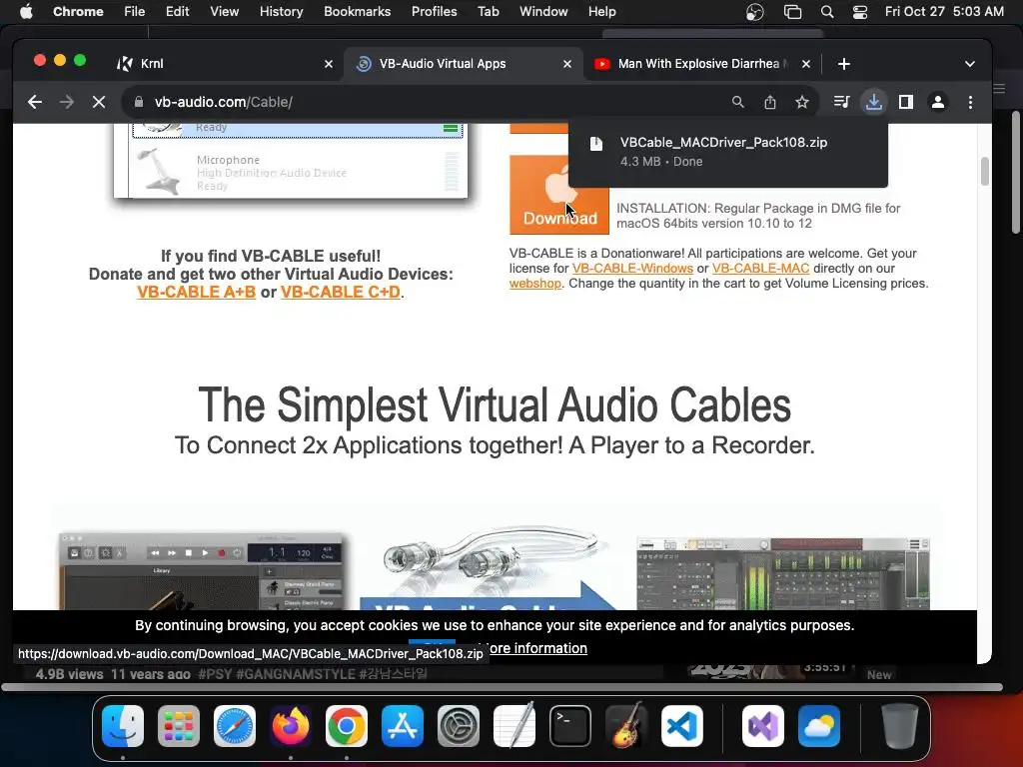The height and width of the screenshot is (767, 1023).
Task: Launch Safari from the Dock
Action: 235,726
